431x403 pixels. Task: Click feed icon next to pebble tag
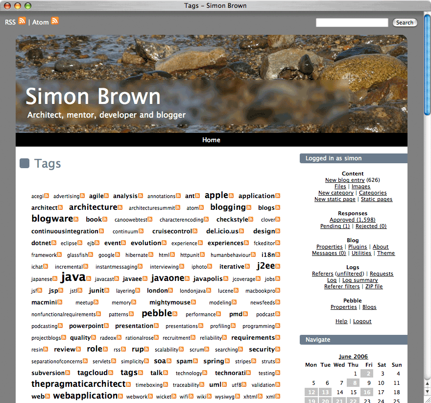(175, 314)
